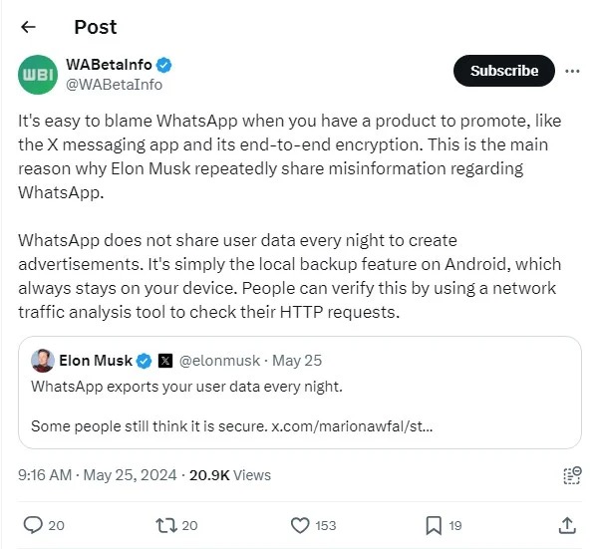This screenshot has width=598, height=549.
Task: Click the back arrow icon
Action: (28, 27)
